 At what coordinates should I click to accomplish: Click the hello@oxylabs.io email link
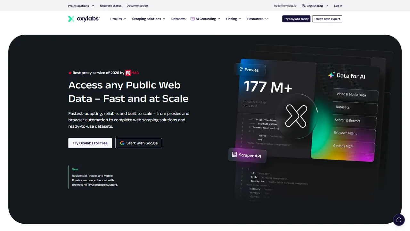click(285, 6)
